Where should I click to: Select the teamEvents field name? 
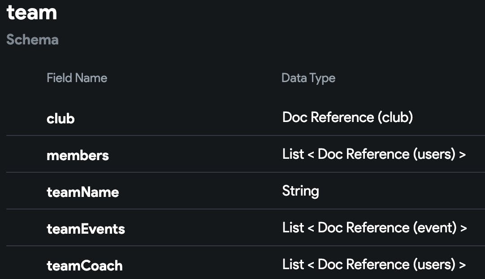(x=86, y=229)
